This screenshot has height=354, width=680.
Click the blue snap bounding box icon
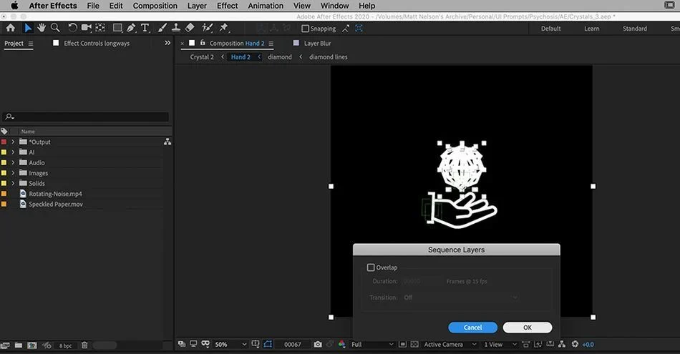point(359,29)
